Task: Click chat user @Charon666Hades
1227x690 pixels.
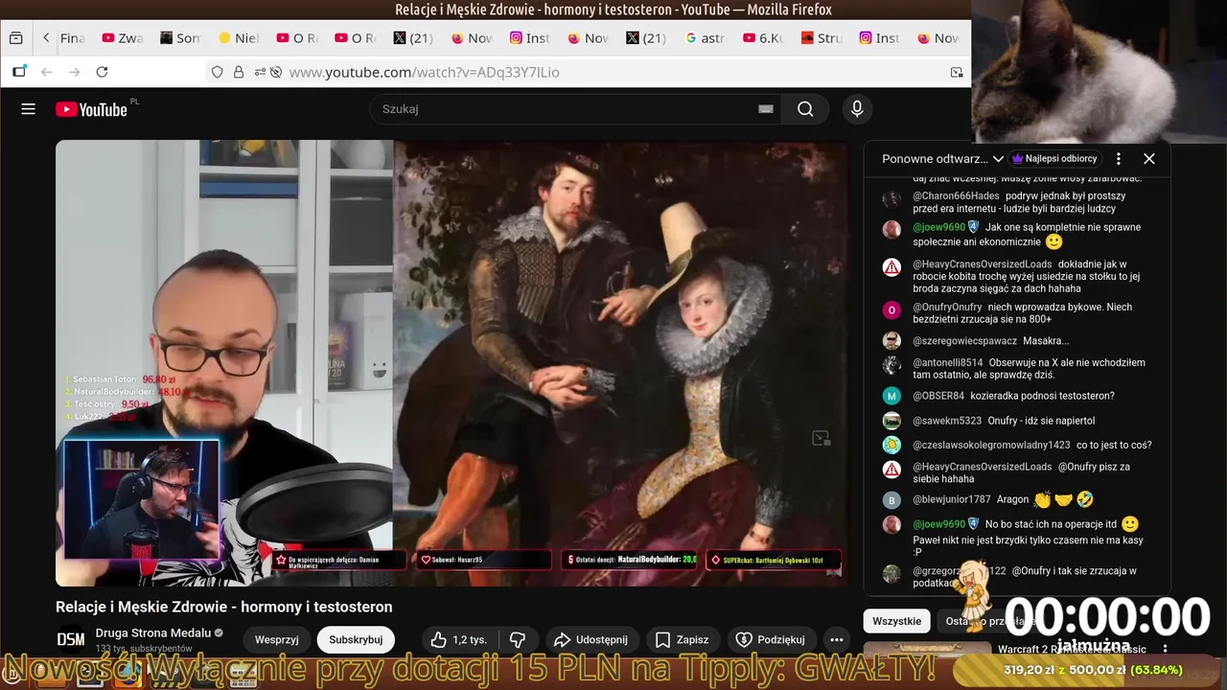Action: pyautogui.click(x=956, y=195)
